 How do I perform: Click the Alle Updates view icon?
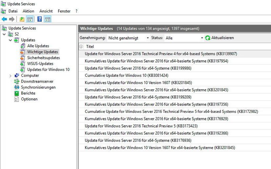23,46
